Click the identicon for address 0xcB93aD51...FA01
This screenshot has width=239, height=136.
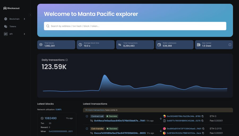[164, 129]
